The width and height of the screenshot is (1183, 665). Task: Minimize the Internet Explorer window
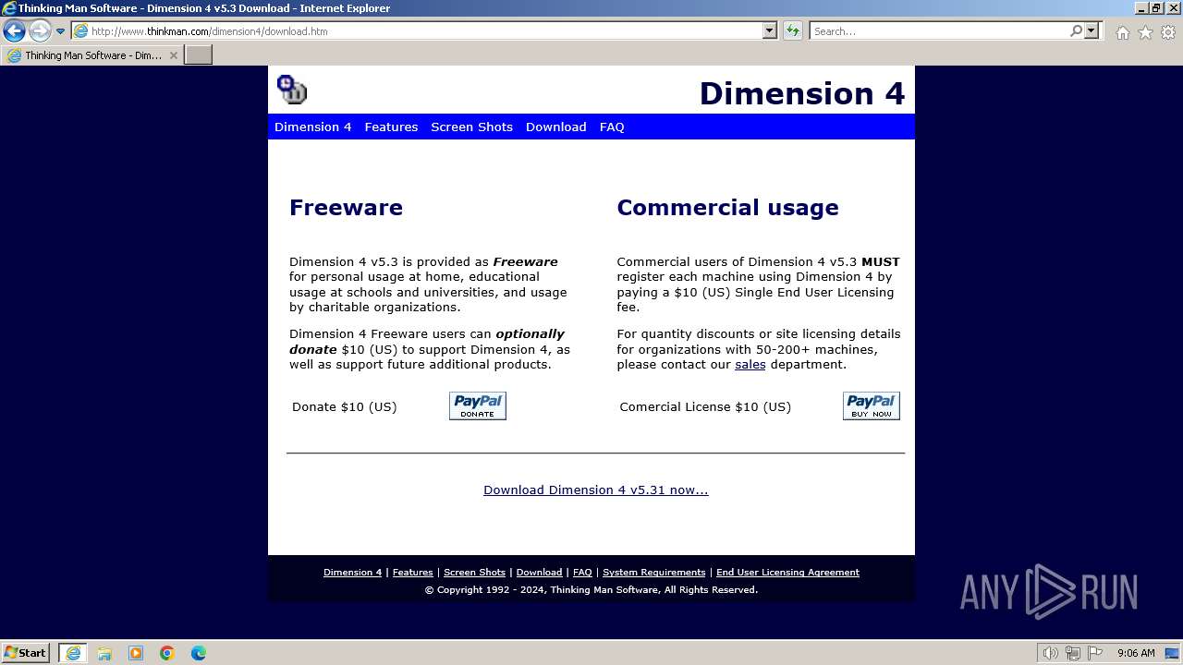point(1142,7)
